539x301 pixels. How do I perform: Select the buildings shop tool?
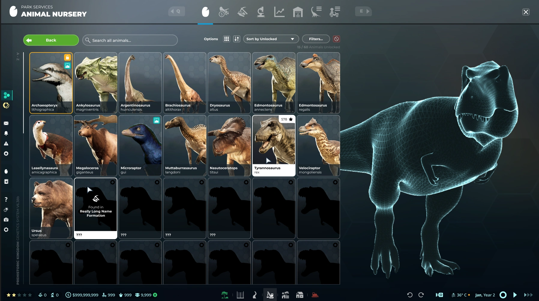(300, 295)
